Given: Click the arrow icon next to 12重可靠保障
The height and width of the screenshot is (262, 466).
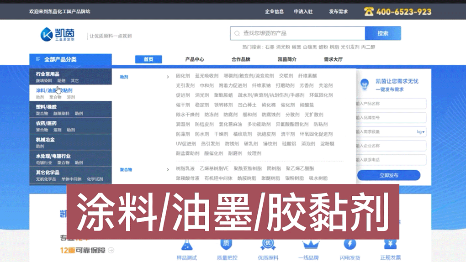Looking at the screenshot, I should pos(111,250).
